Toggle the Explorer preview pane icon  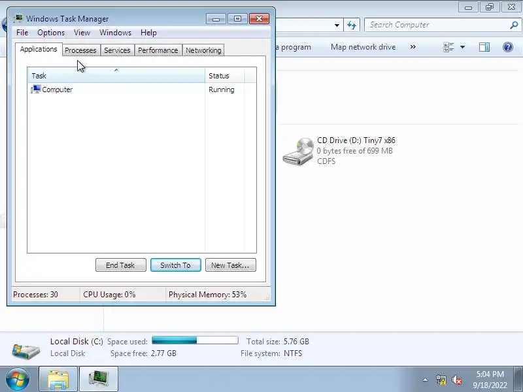pos(484,47)
